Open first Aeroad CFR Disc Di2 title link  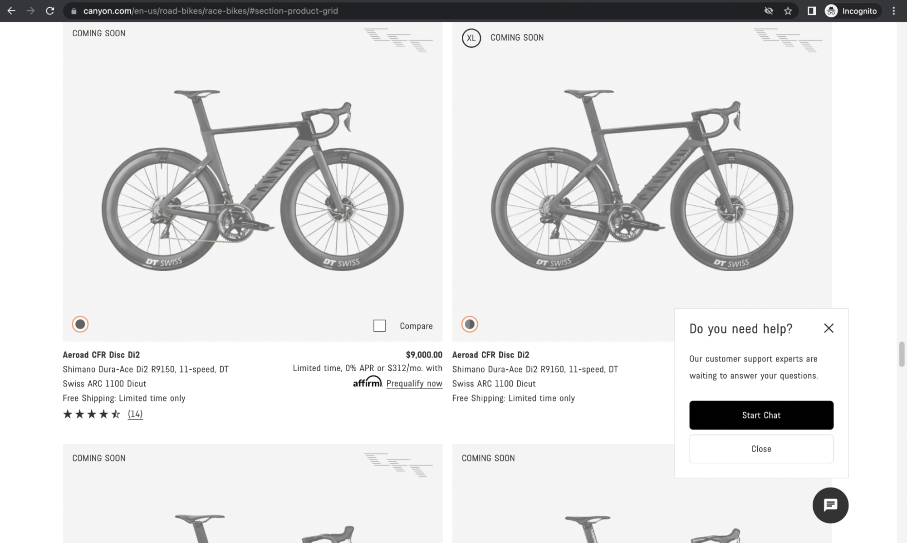(101, 355)
